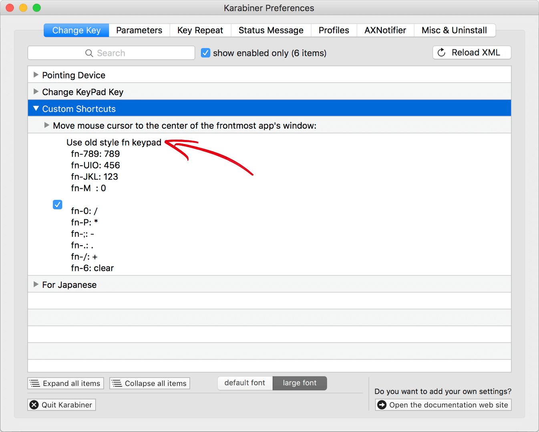This screenshot has height=432, width=539.
Task: Click the 'fn-789: 789' line
Action: 95,154
